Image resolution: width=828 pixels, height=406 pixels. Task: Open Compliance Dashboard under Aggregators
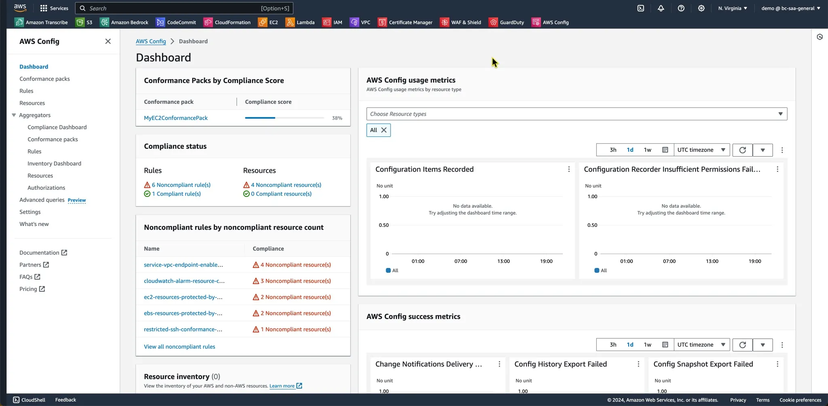[x=57, y=127]
